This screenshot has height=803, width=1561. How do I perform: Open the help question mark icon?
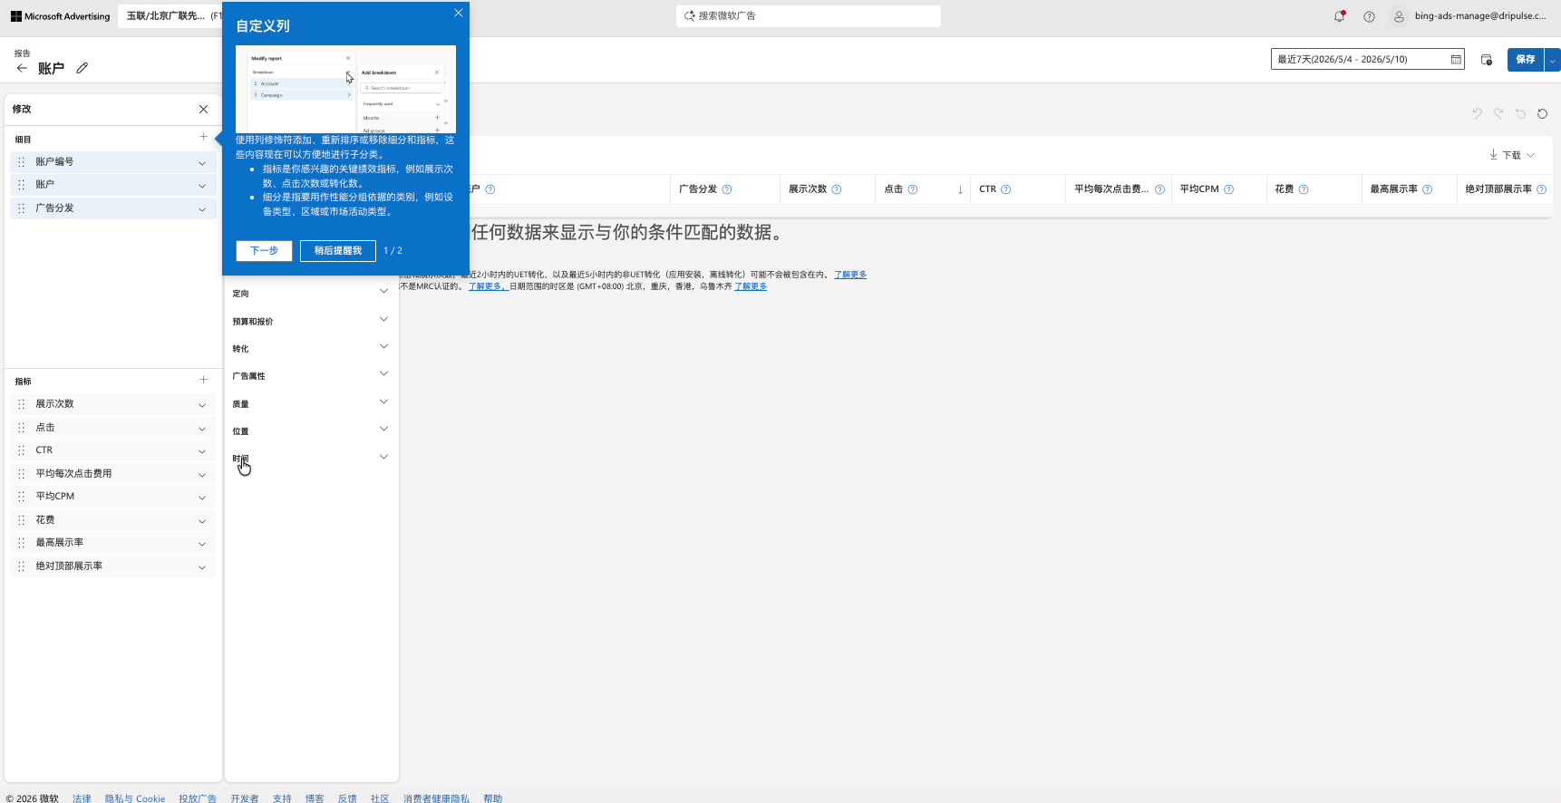pos(1369,16)
